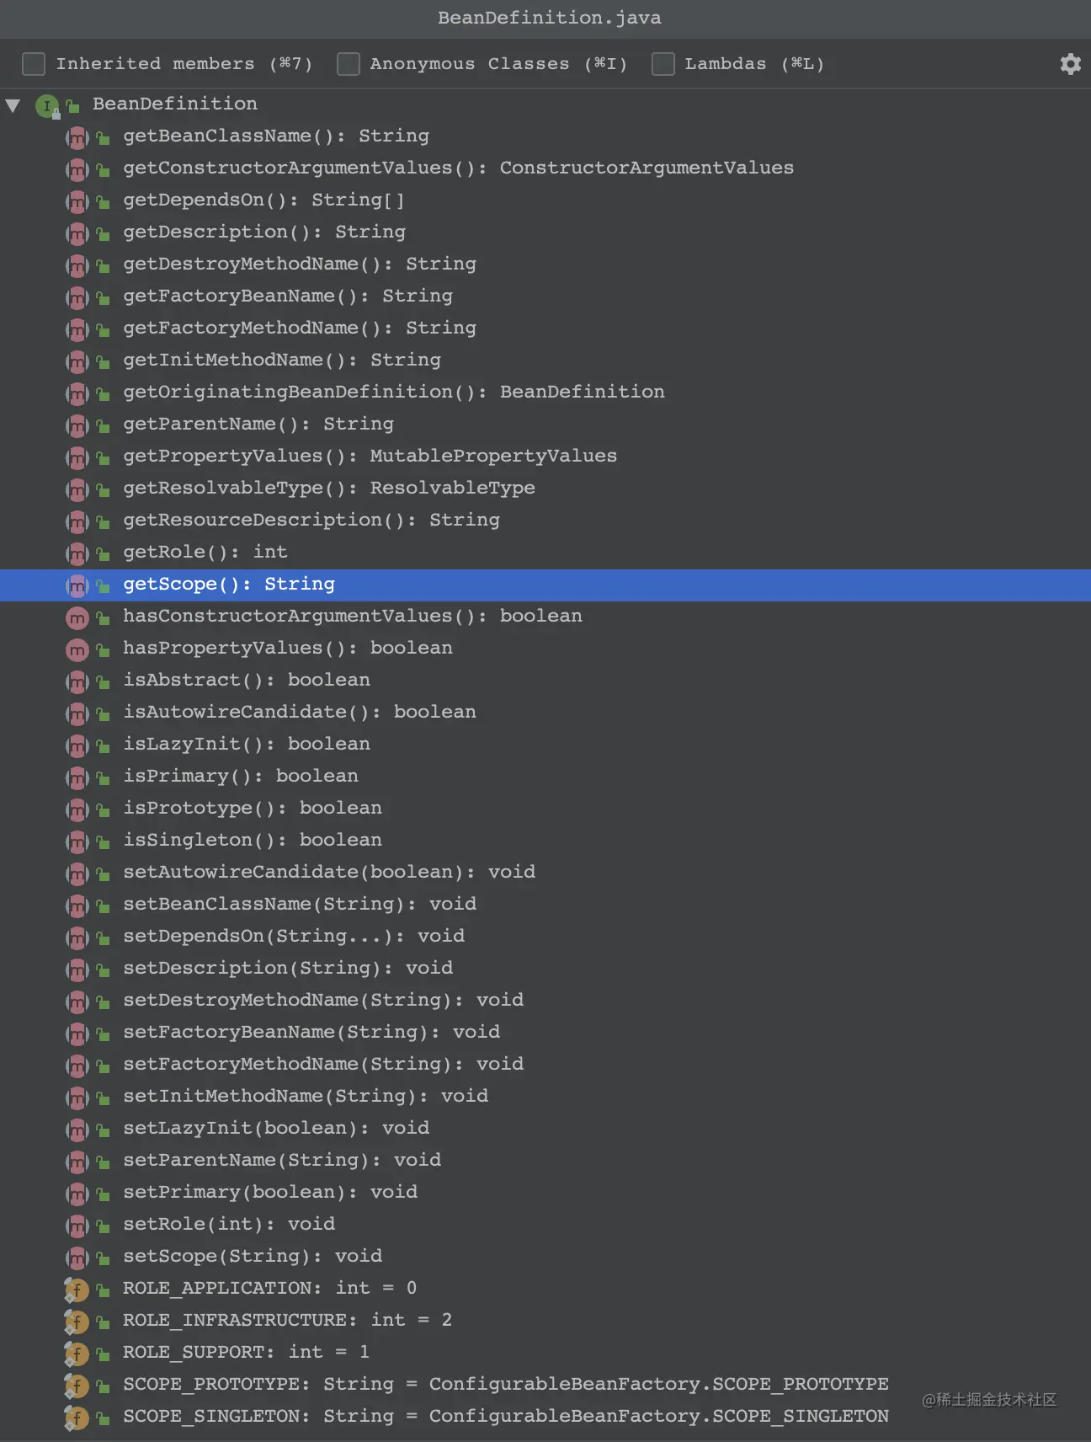Open the settings gear icon
This screenshot has height=1442, width=1091.
pos(1070,64)
